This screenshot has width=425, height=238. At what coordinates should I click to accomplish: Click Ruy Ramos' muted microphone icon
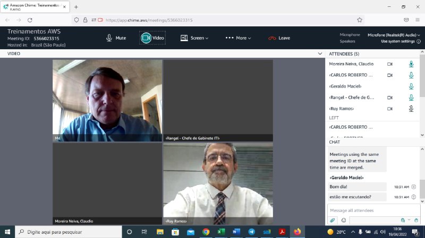(411, 109)
